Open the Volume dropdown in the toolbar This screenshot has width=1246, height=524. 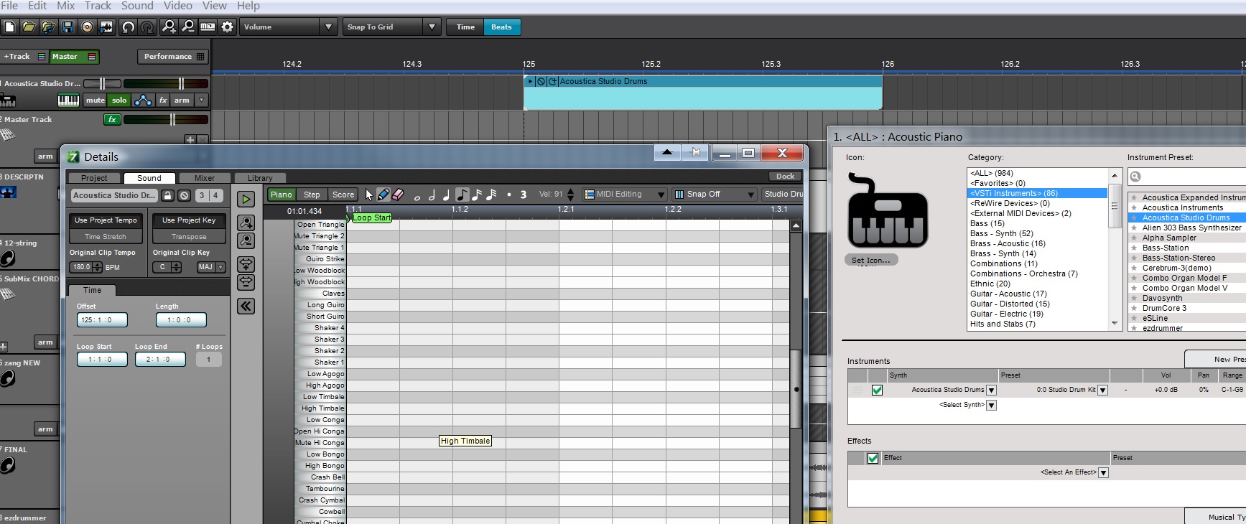coord(288,27)
